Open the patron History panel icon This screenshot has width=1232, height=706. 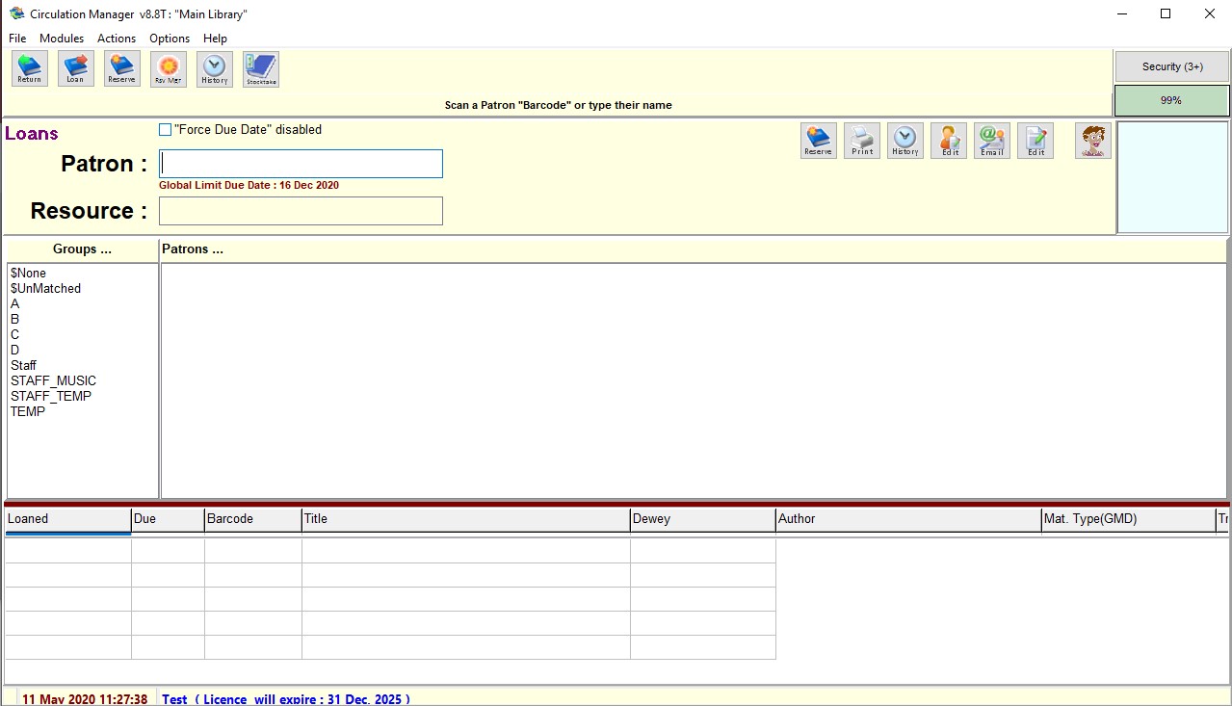[904, 140]
